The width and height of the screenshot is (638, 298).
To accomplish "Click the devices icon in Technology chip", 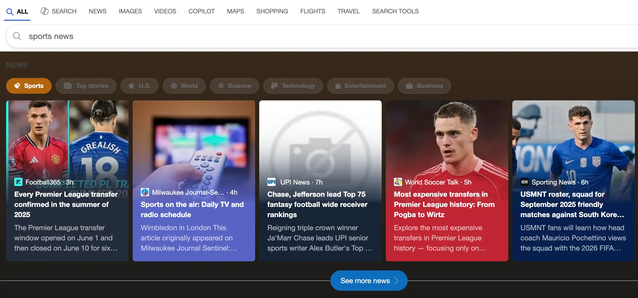I will [274, 86].
